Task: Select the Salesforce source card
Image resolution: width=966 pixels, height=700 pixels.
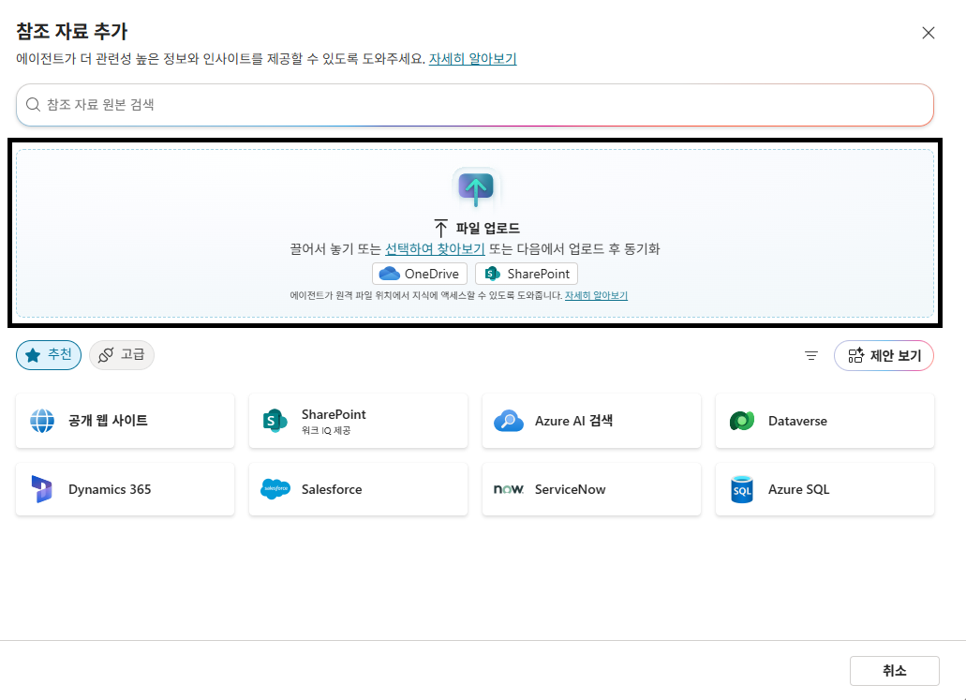Action: click(359, 489)
